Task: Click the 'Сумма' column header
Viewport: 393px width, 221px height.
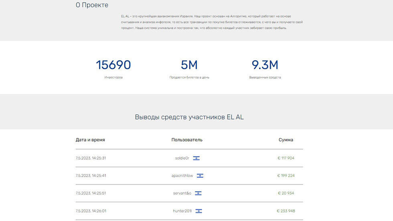Action: point(286,140)
